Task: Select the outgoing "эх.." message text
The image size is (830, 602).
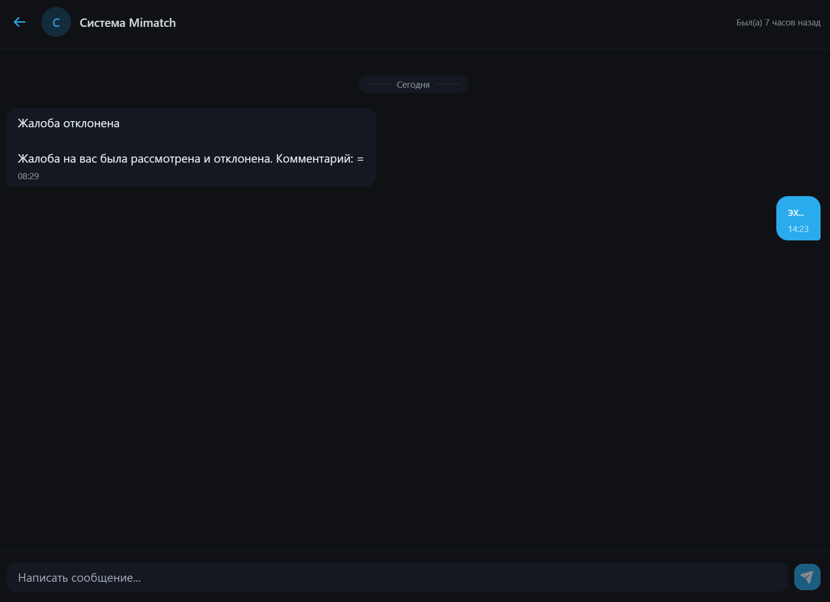Action: coord(796,213)
